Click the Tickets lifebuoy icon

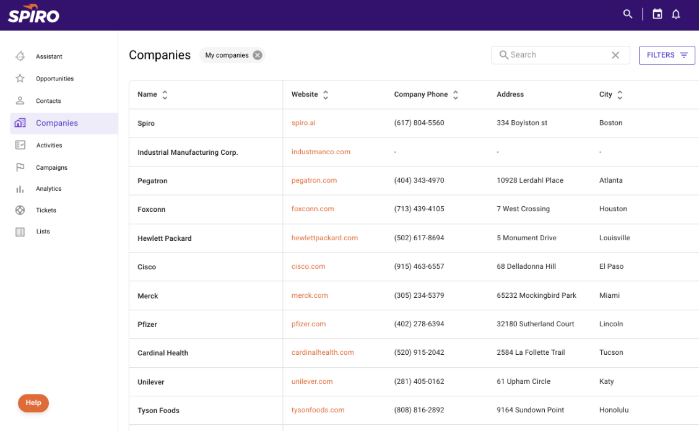pos(20,210)
